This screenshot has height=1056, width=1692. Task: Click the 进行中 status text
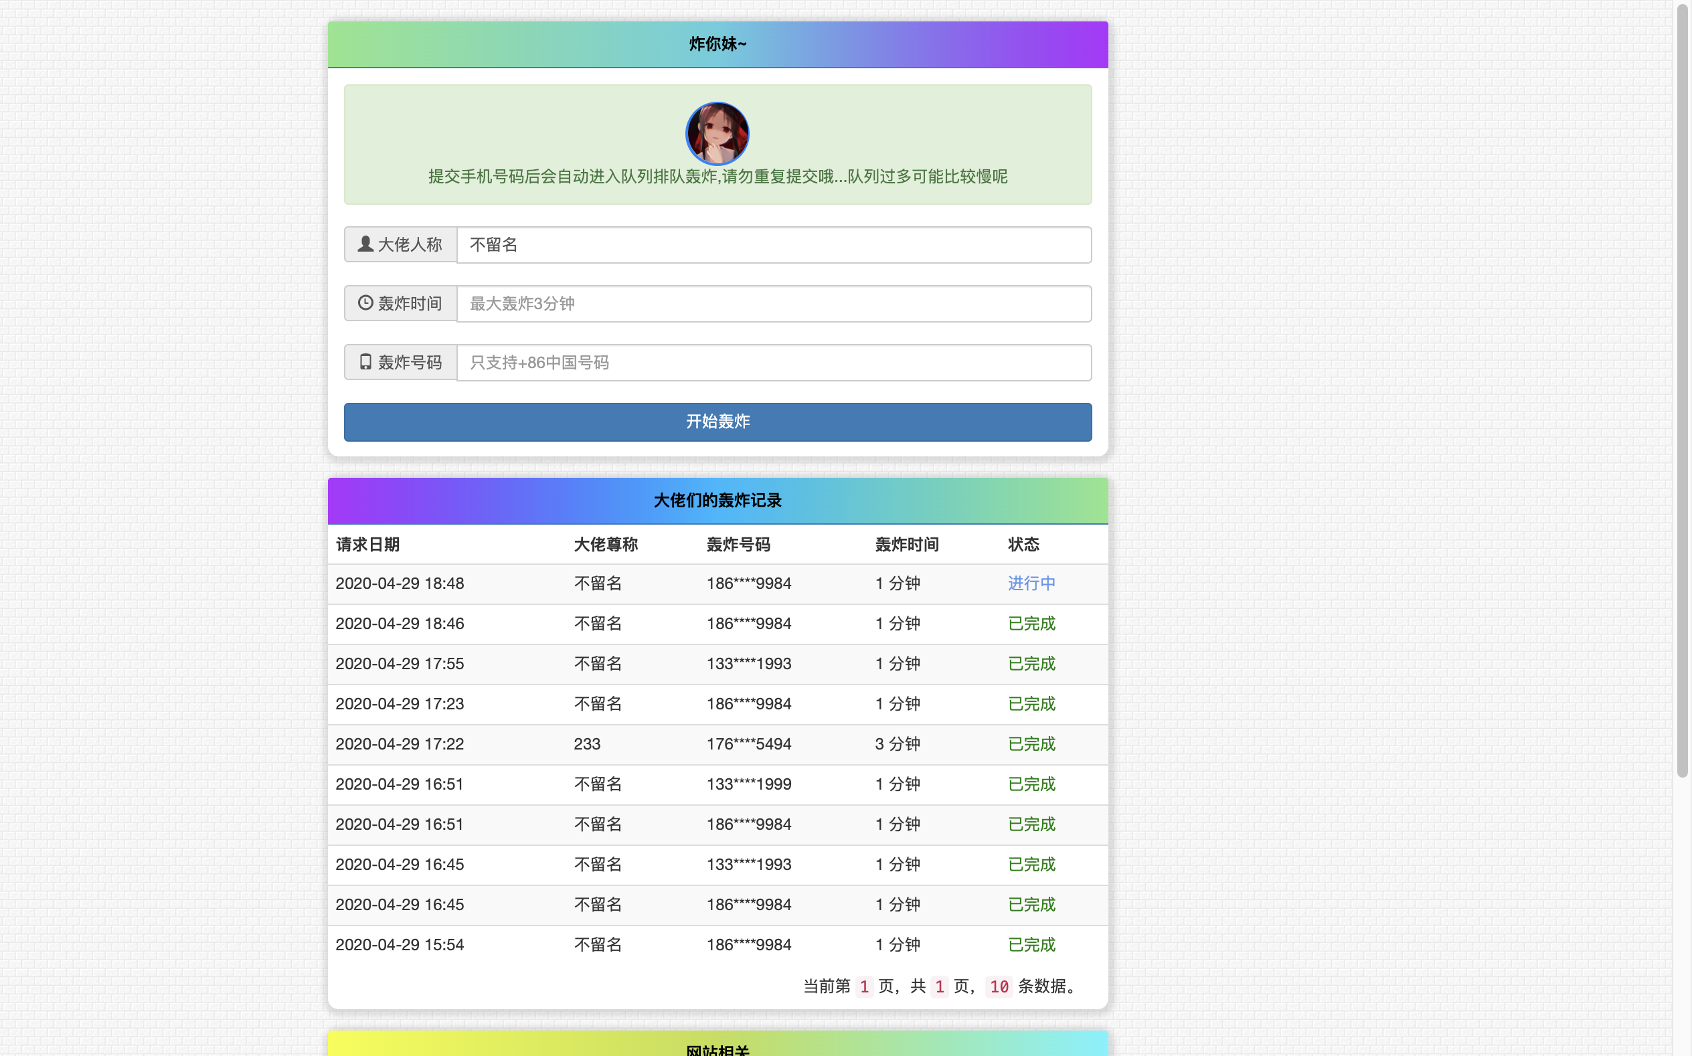click(x=1031, y=583)
